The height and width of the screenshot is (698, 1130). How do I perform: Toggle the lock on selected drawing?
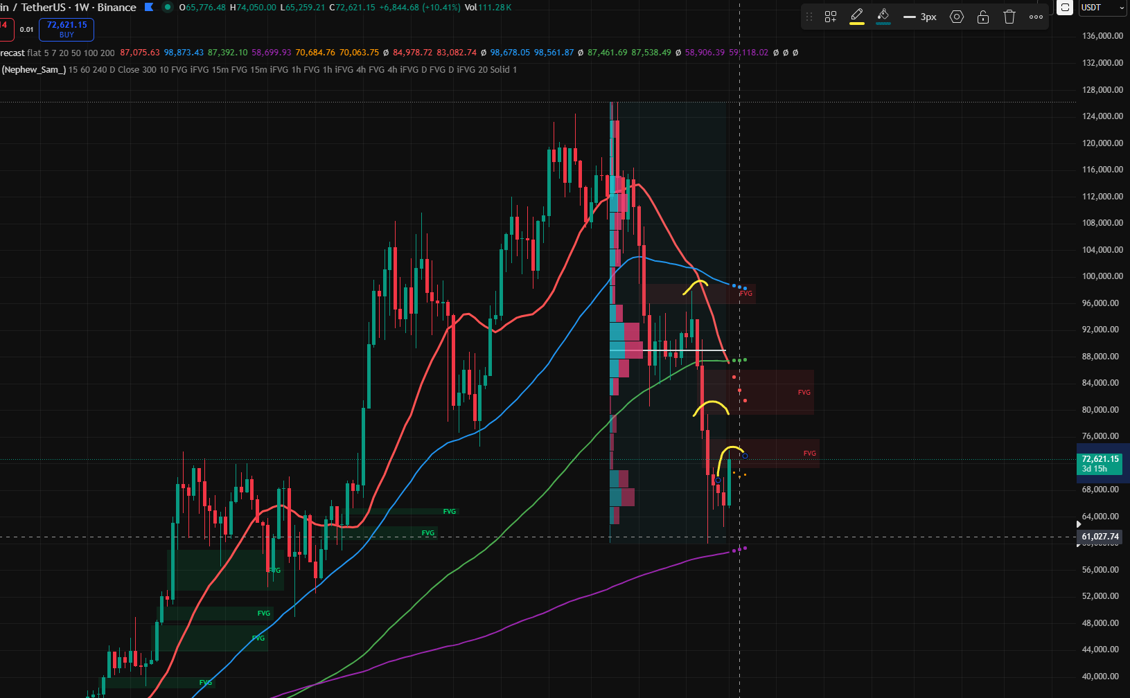click(x=983, y=17)
